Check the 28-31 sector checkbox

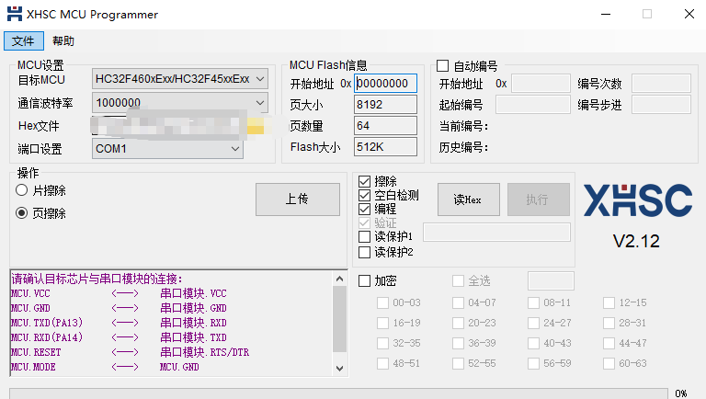pos(609,323)
